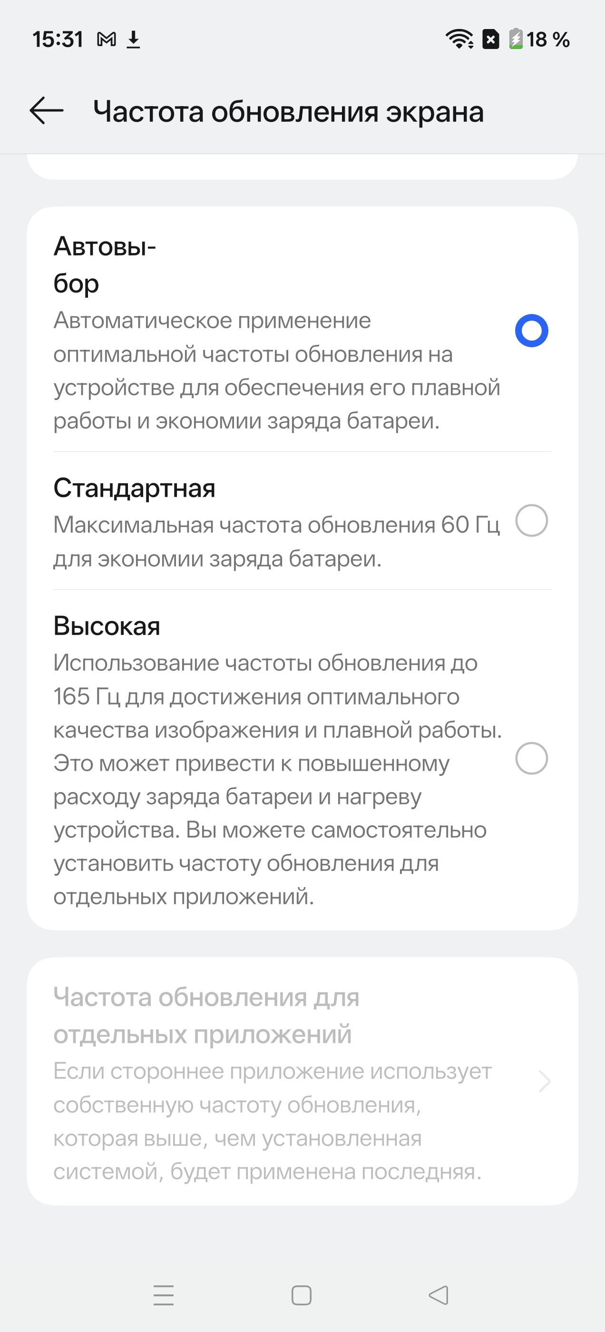The height and width of the screenshot is (1332, 605).
Task: Tap the download status icon
Action: pos(133,39)
